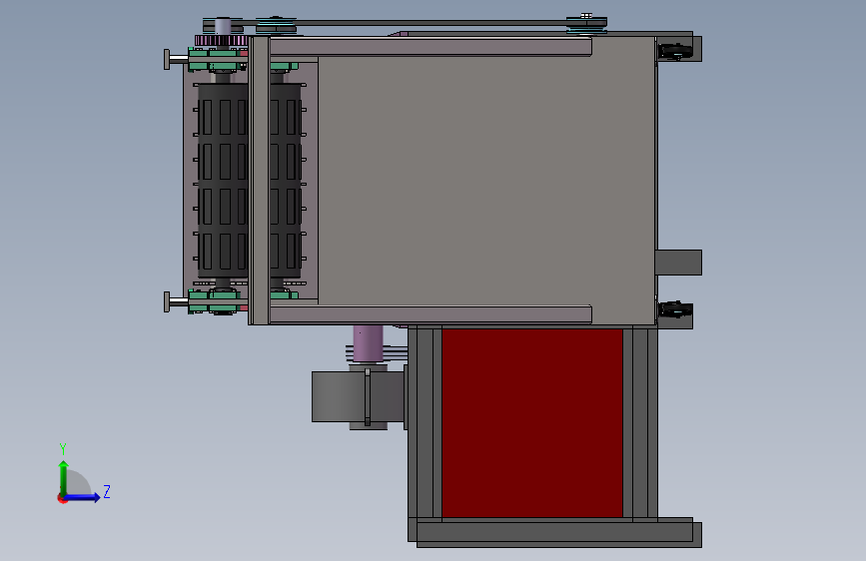
Task: Select the upper left adjustment screw knob
Action: 167,60
